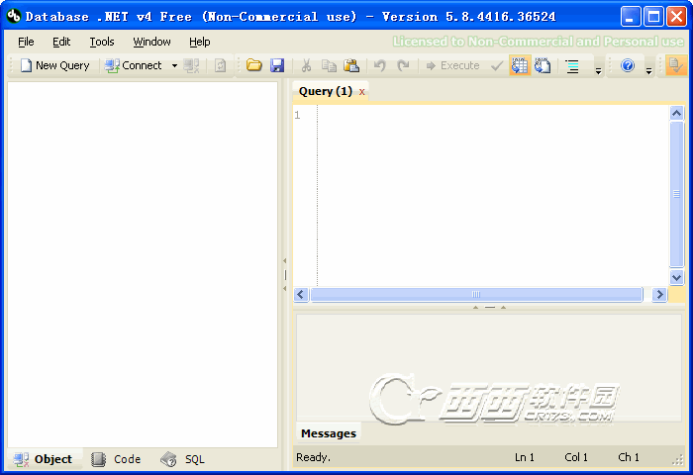Switch to the Code tab

[x=116, y=459]
